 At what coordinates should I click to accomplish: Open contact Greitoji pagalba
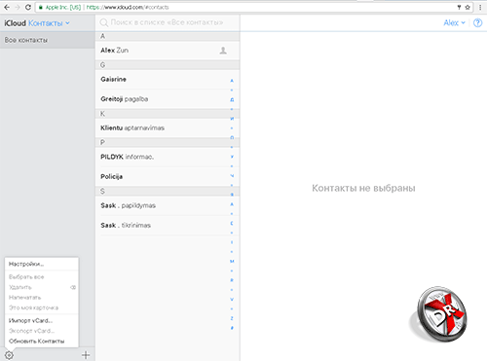tap(168, 99)
